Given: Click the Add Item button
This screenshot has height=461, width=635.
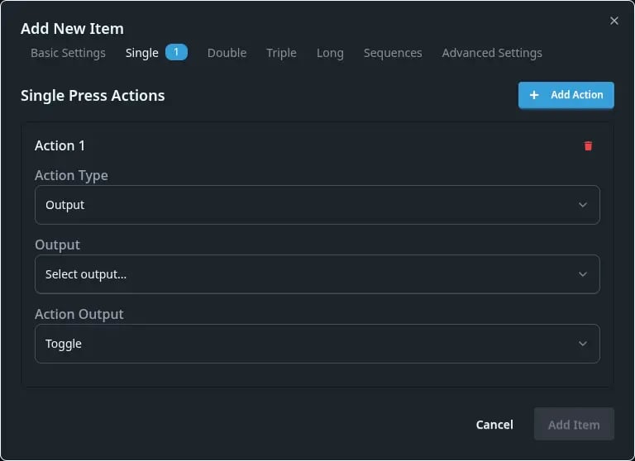Looking at the screenshot, I should click(574, 425).
